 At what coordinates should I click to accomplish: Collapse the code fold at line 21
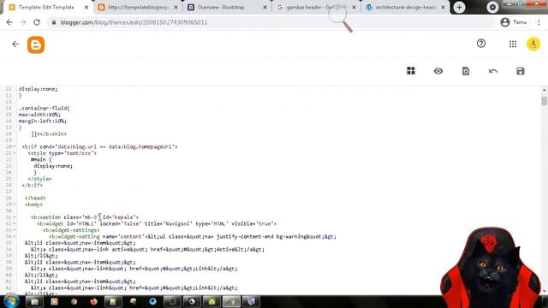coord(15,153)
